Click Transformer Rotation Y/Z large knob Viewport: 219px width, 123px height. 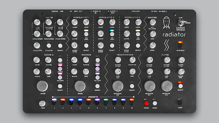click(118, 86)
